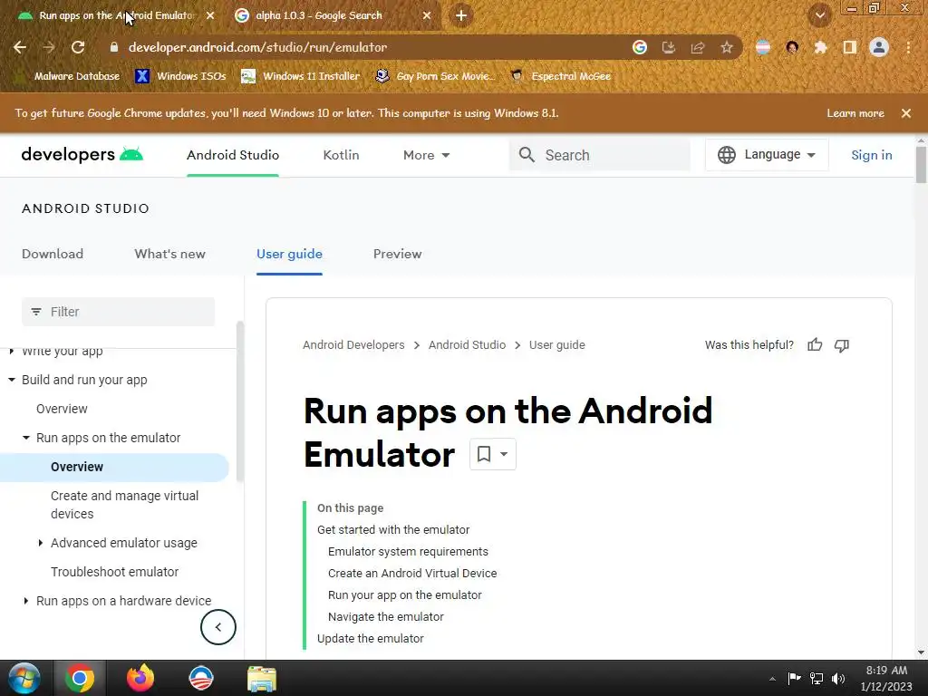The height and width of the screenshot is (696, 928).
Task: Click the Android developers logo
Action: [82, 154]
